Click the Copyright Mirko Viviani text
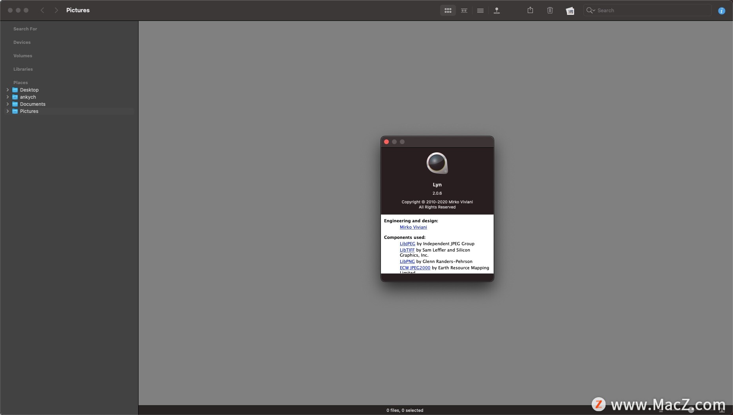Image resolution: width=733 pixels, height=415 pixels. click(x=437, y=202)
